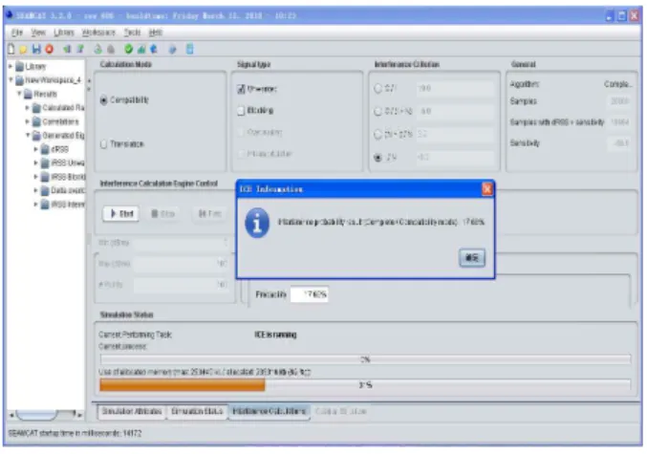647x454 pixels.
Task: Switch to the leftmost Simulation bottom tab
Action: (x=132, y=412)
